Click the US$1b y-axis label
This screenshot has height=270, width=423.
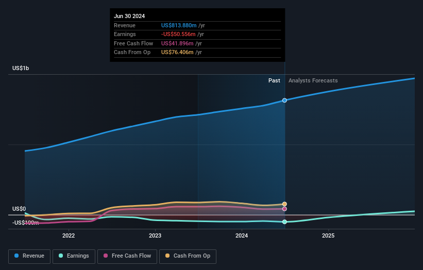21,68
